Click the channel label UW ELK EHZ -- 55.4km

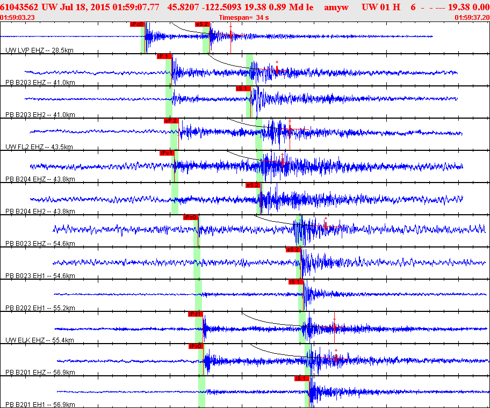[x=40, y=340]
